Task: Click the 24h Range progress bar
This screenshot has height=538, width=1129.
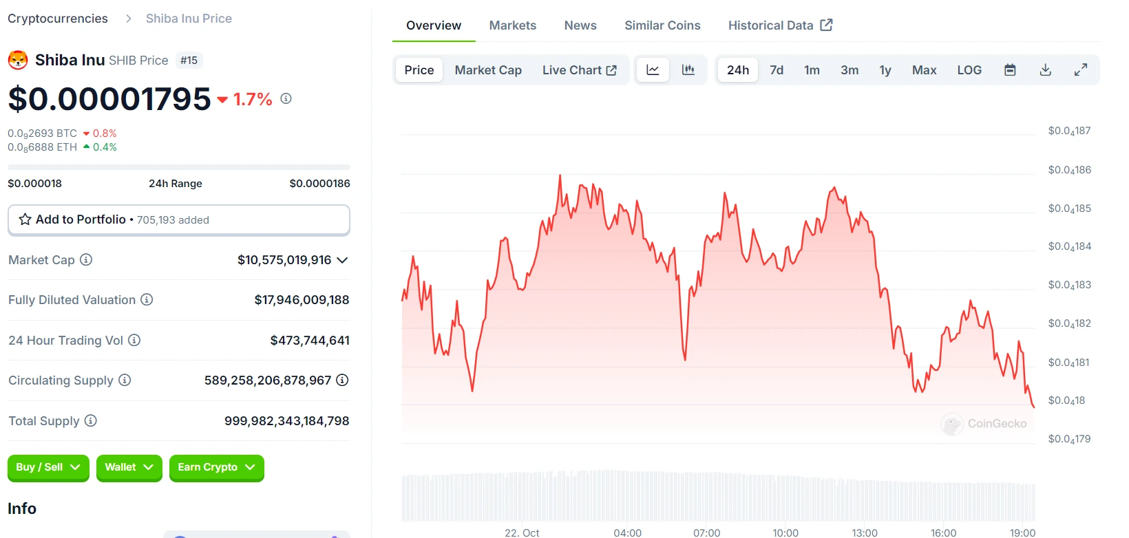Action: [x=179, y=167]
